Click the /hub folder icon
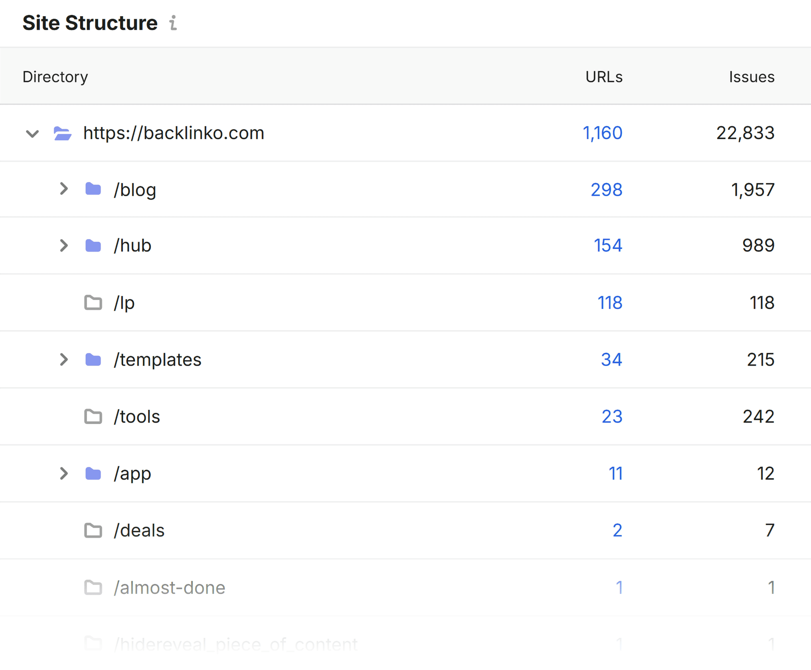The image size is (811, 670). pyautogui.click(x=93, y=245)
